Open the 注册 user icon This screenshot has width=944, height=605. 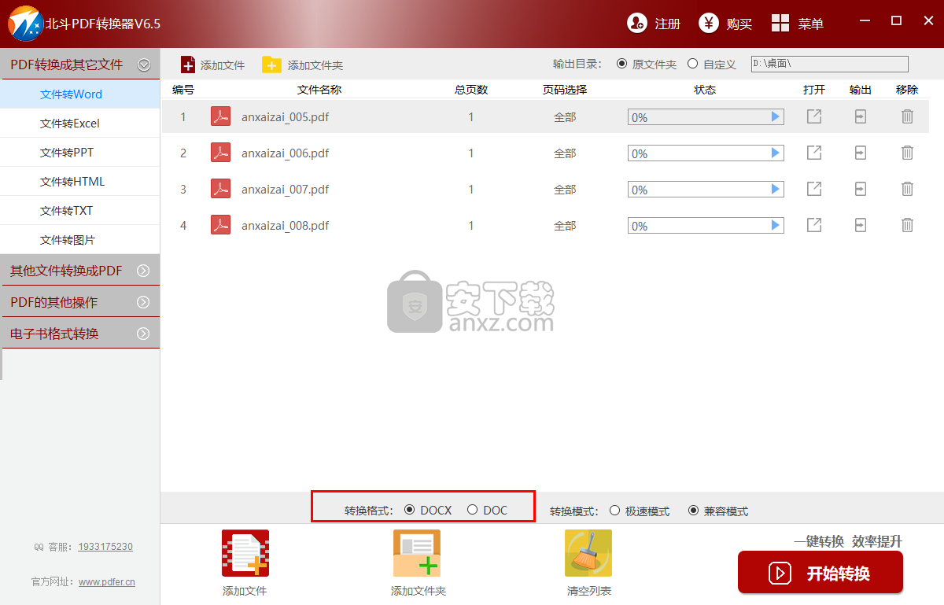(636, 23)
